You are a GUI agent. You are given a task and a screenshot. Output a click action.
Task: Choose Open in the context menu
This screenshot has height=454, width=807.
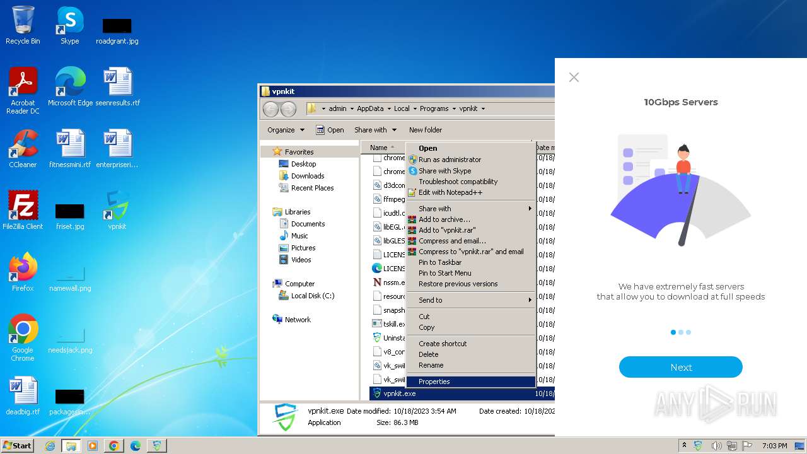click(471, 148)
